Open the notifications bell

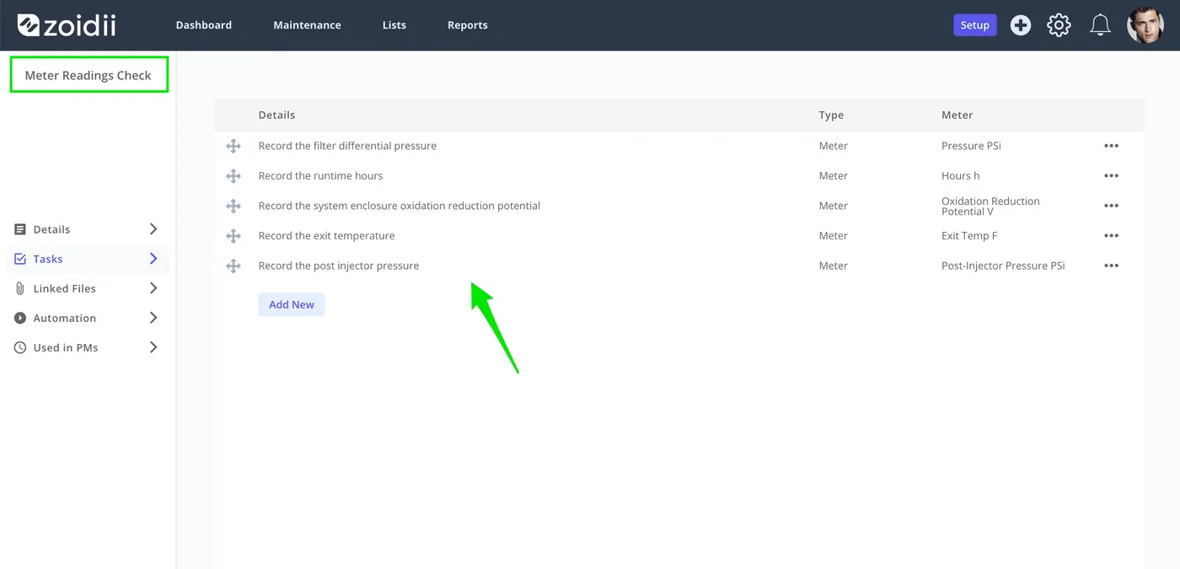[1100, 25]
